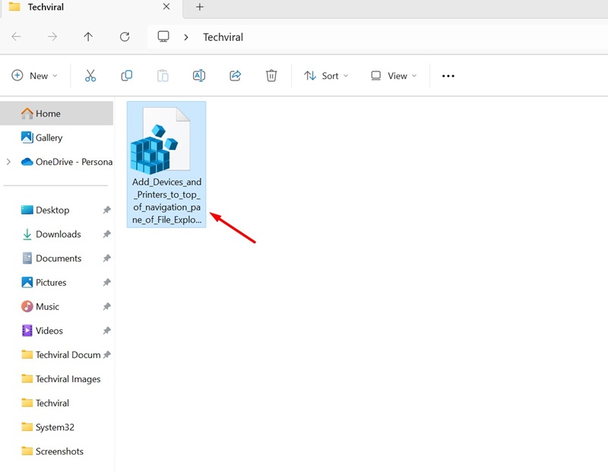Image resolution: width=608 pixels, height=472 pixels.
Task: Click the Cut scissors icon
Action: pyautogui.click(x=90, y=76)
